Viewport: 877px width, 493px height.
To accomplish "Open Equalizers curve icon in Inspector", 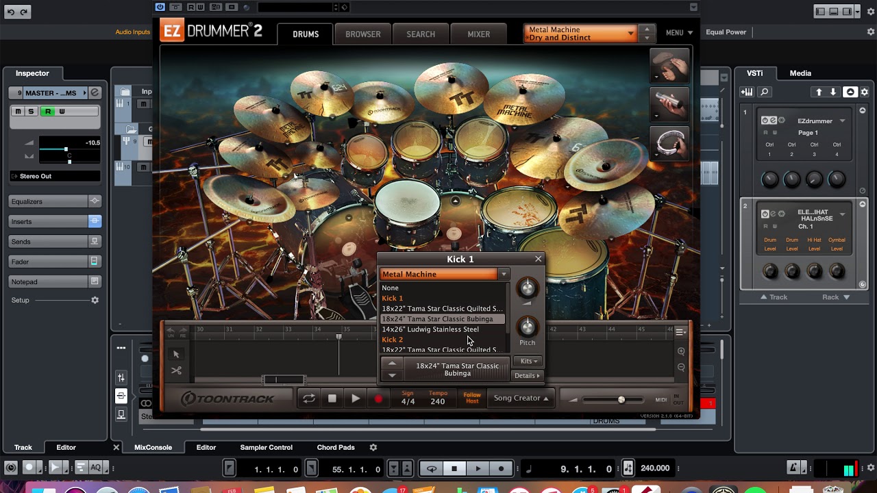I will 95,201.
